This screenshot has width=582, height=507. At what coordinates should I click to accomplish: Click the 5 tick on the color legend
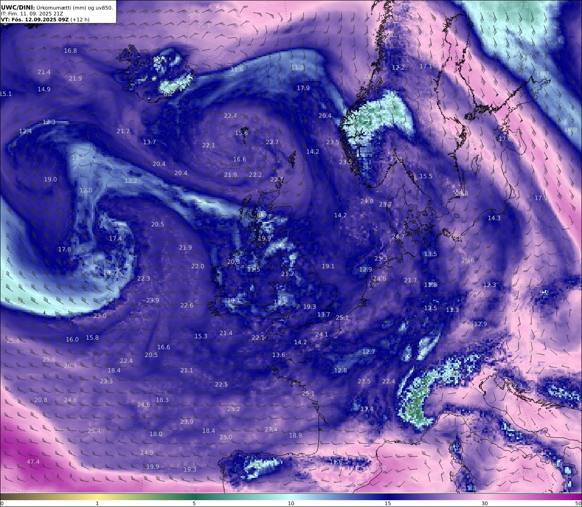194,503
